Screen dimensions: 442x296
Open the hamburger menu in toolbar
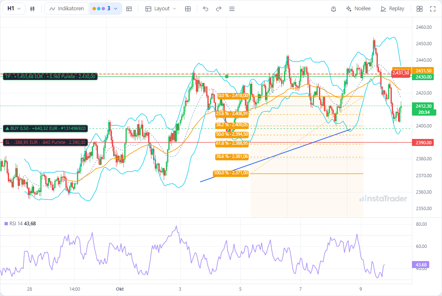(232, 9)
